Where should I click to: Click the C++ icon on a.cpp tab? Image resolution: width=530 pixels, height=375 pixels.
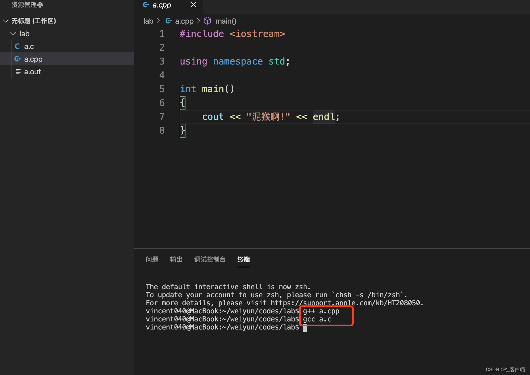click(146, 5)
